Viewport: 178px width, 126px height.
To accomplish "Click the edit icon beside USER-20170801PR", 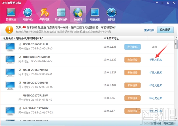I will (20, 83).
